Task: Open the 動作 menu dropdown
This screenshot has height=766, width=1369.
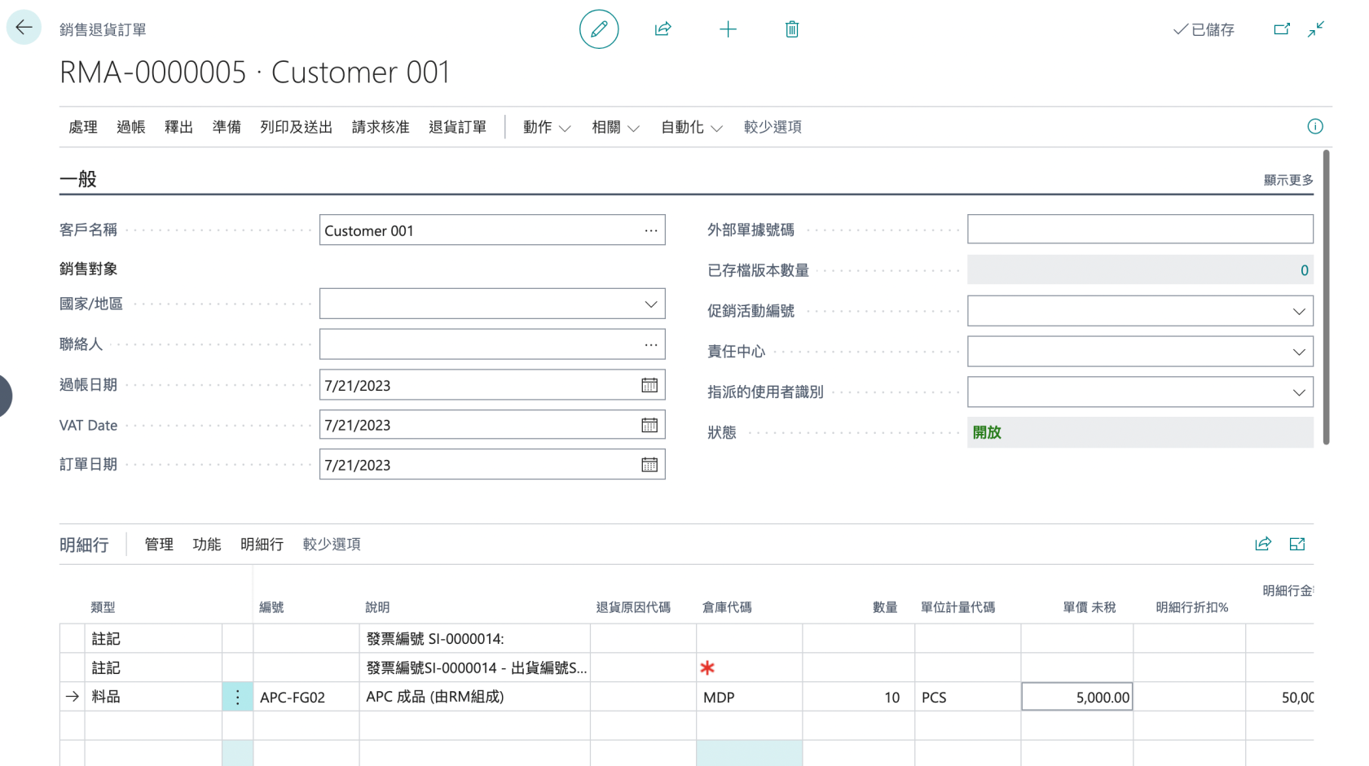Action: [547, 127]
